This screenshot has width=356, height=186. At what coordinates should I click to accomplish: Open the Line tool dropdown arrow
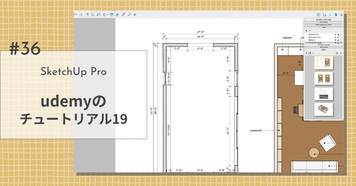[x=77, y=14]
